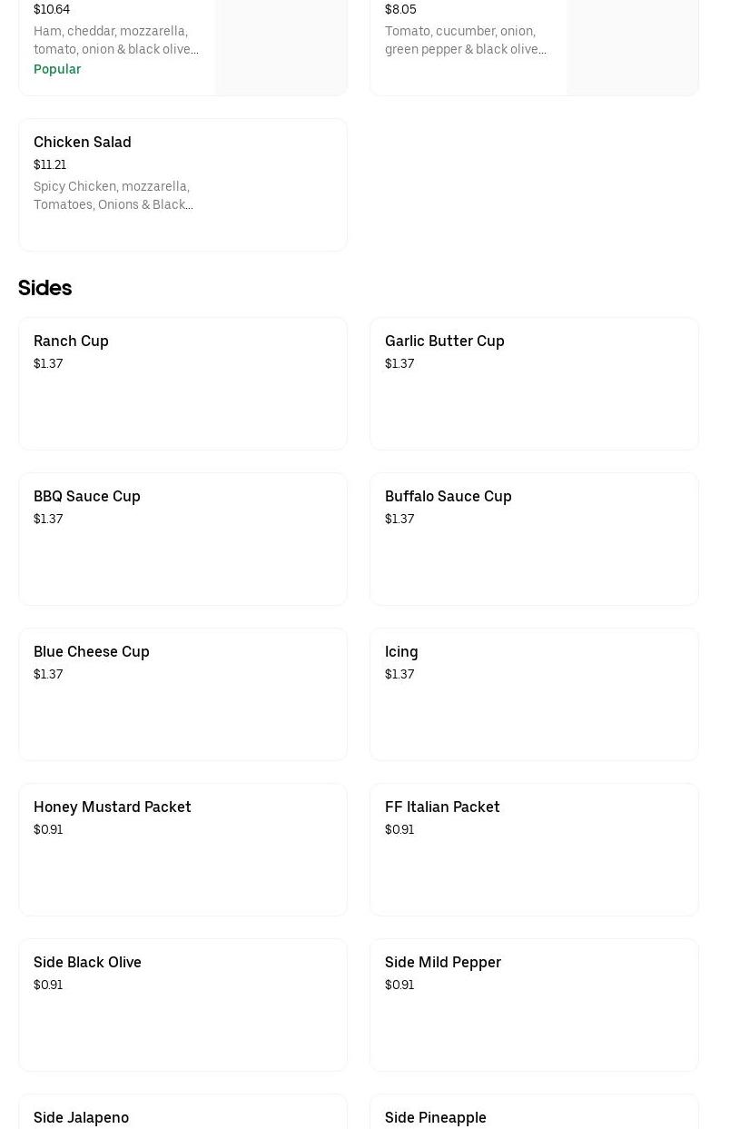Open the Buffalo Sauce Cup item
Image resolution: width=730 pixels, height=1129 pixels.
[x=534, y=539]
